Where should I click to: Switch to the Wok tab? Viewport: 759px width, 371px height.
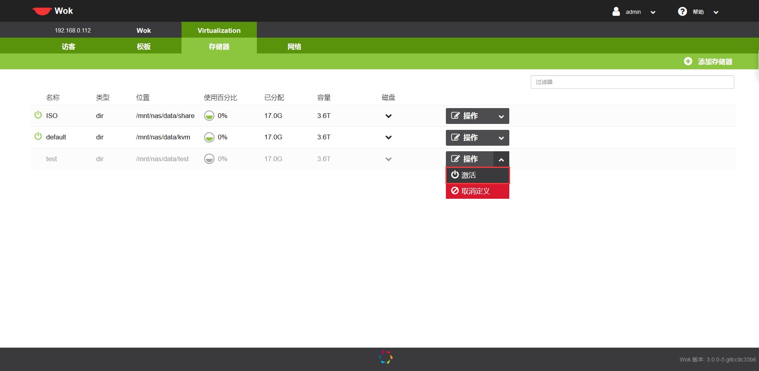144,30
